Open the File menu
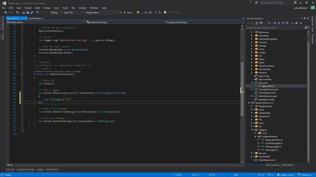This screenshot has height=177, width=316. (3, 8)
